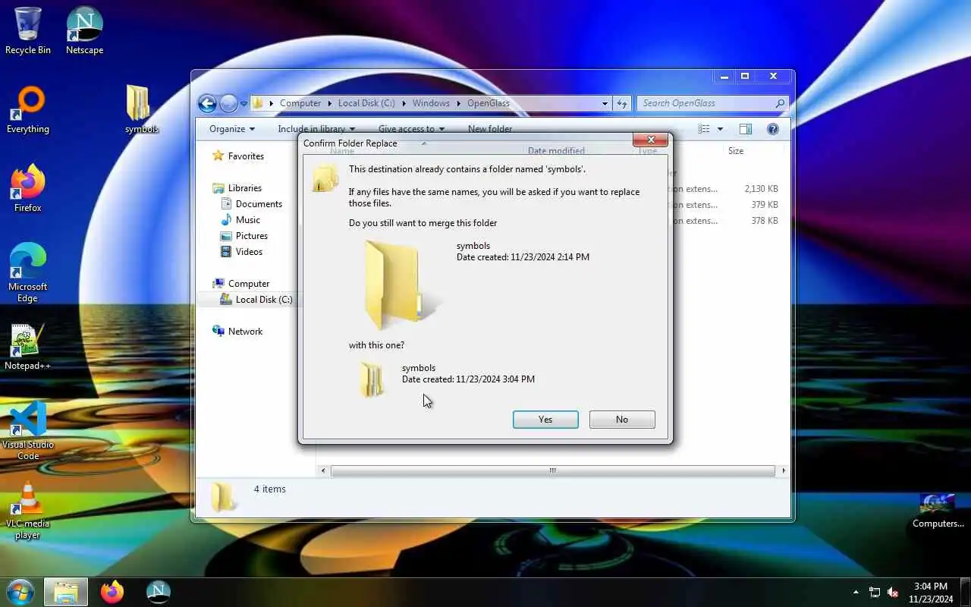The image size is (971, 607).
Task: Click Local Disk (C:) address breadcrumb
Action: pyautogui.click(x=366, y=103)
